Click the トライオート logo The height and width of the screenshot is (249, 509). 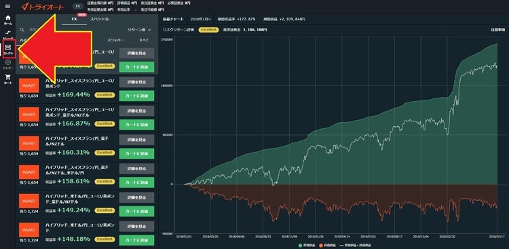(x=42, y=7)
